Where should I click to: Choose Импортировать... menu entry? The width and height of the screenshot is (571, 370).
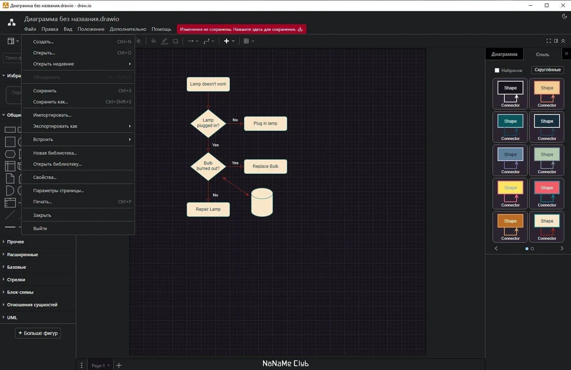78,115
